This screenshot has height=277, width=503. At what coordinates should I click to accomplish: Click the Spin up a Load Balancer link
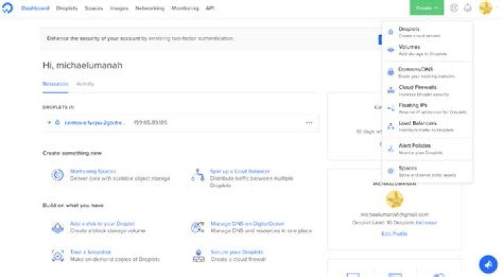[x=240, y=171]
